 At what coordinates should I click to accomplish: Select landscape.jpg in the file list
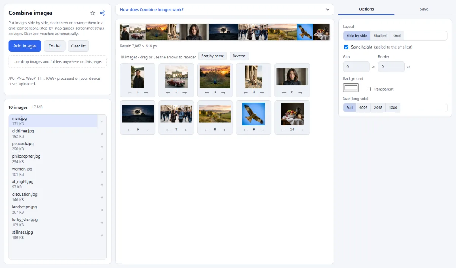53,209
